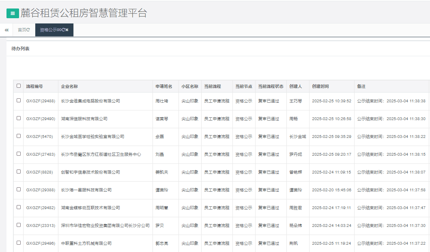The image size is (430, 252).
Task: Close the 资格公示99 tab
Action: point(68,30)
